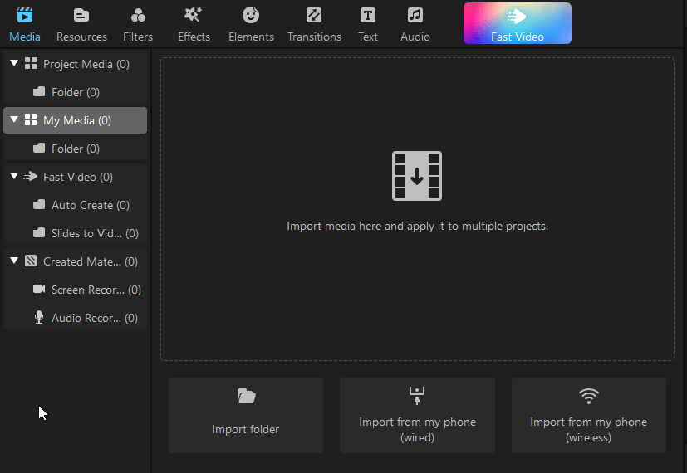The width and height of the screenshot is (687, 473).
Task: Click the Project Media grid icon
Action: (x=31, y=63)
